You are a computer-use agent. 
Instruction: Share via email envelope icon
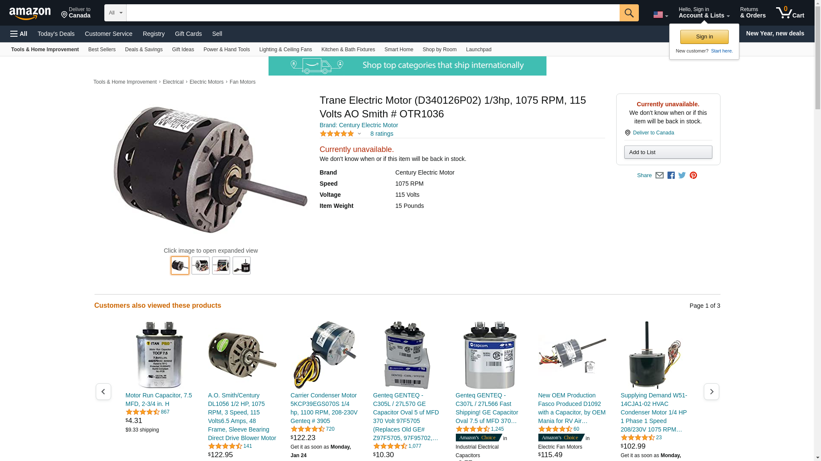[x=659, y=175]
